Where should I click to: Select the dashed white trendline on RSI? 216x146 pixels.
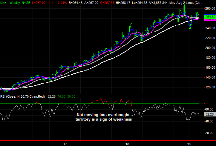pyautogui.click(x=148, y=109)
